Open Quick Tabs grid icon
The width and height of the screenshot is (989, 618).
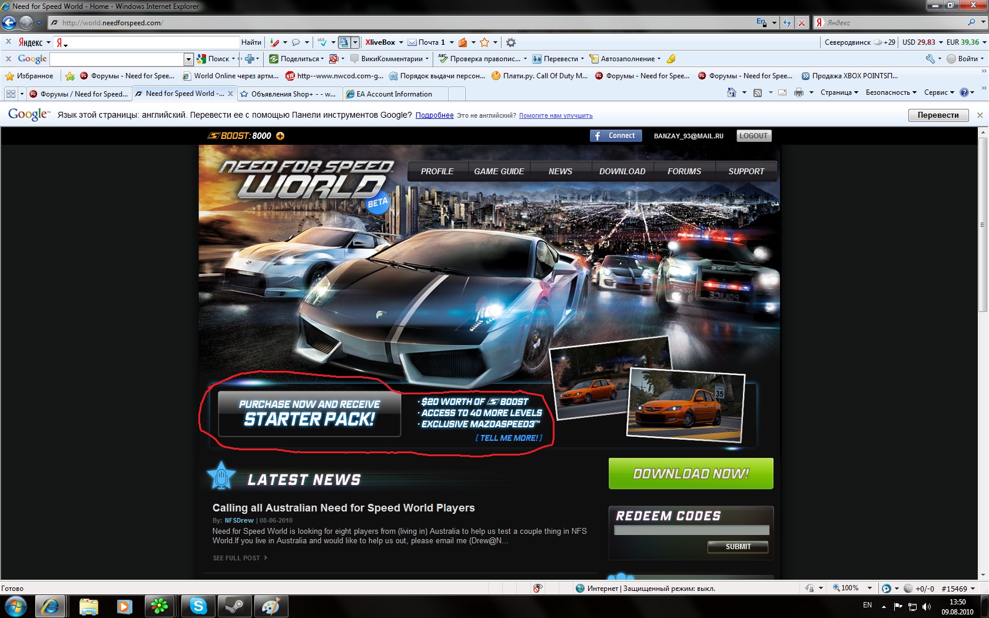tap(11, 94)
